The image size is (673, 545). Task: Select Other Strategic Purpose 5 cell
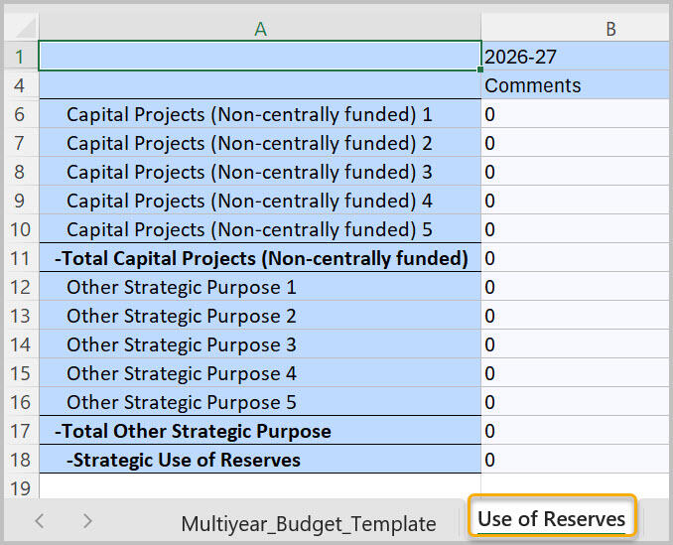click(x=260, y=402)
